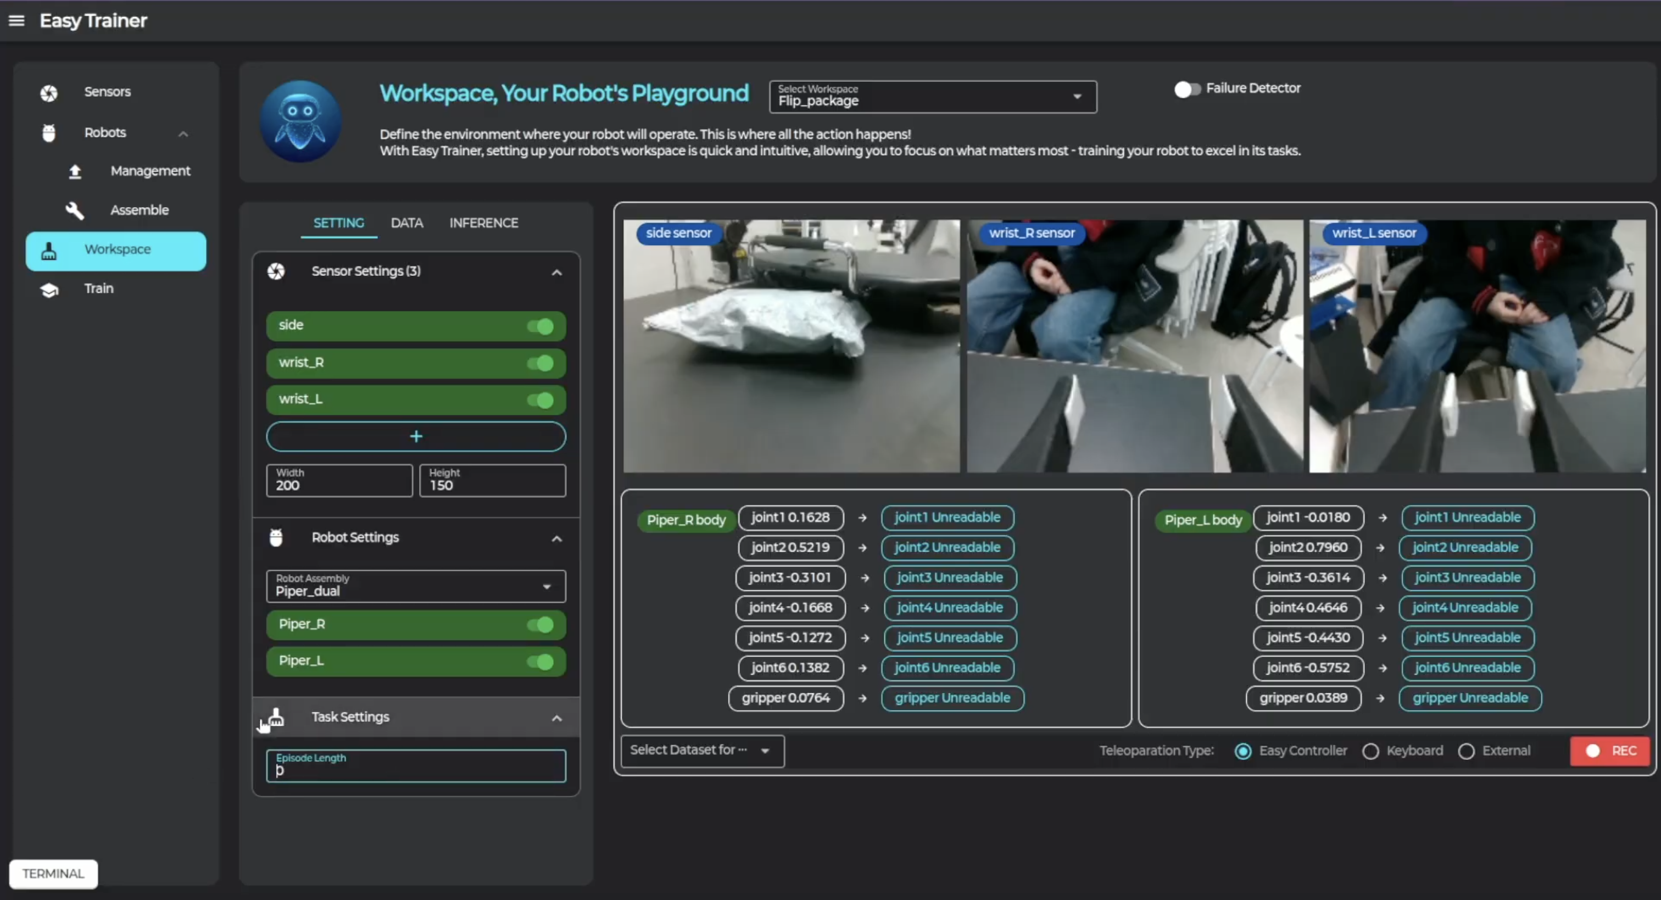The image size is (1661, 900).
Task: Open the Robot Assembly Piper_dual dropdown
Action: point(416,586)
